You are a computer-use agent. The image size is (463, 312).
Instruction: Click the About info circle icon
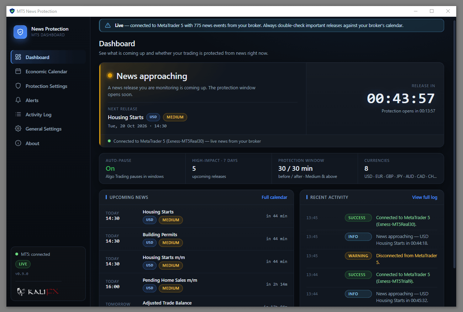[18, 143]
